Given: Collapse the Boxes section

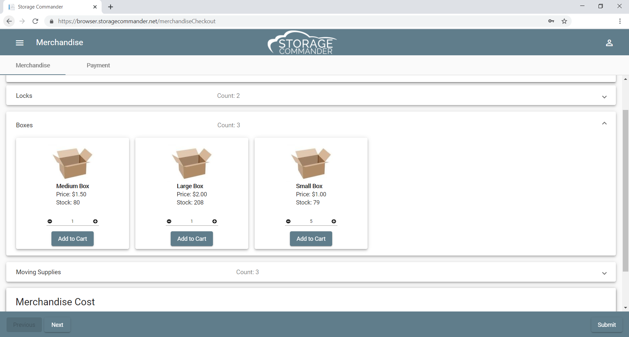Looking at the screenshot, I should click(x=604, y=123).
